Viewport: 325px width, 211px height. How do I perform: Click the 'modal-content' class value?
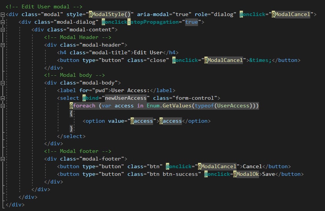click(x=91, y=30)
